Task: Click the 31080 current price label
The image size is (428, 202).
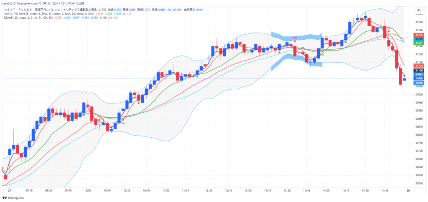Action: (x=418, y=78)
